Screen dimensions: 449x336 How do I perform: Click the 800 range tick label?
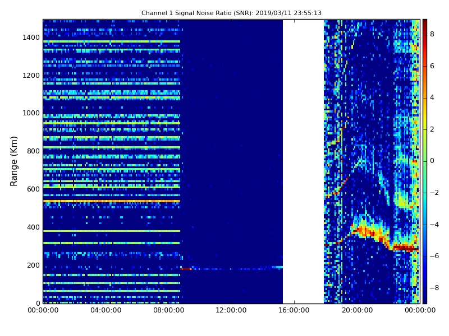point(33,151)
